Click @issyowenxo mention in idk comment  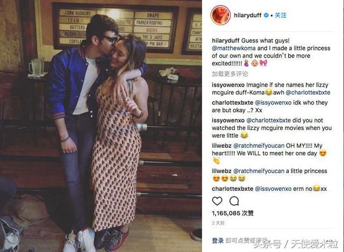coord(273,103)
